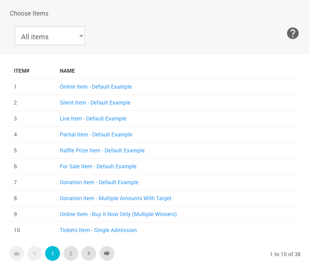Image resolution: width=309 pixels, height=274 pixels.
Task: Open Raffle Prize Item - Default Example
Action: (102, 150)
